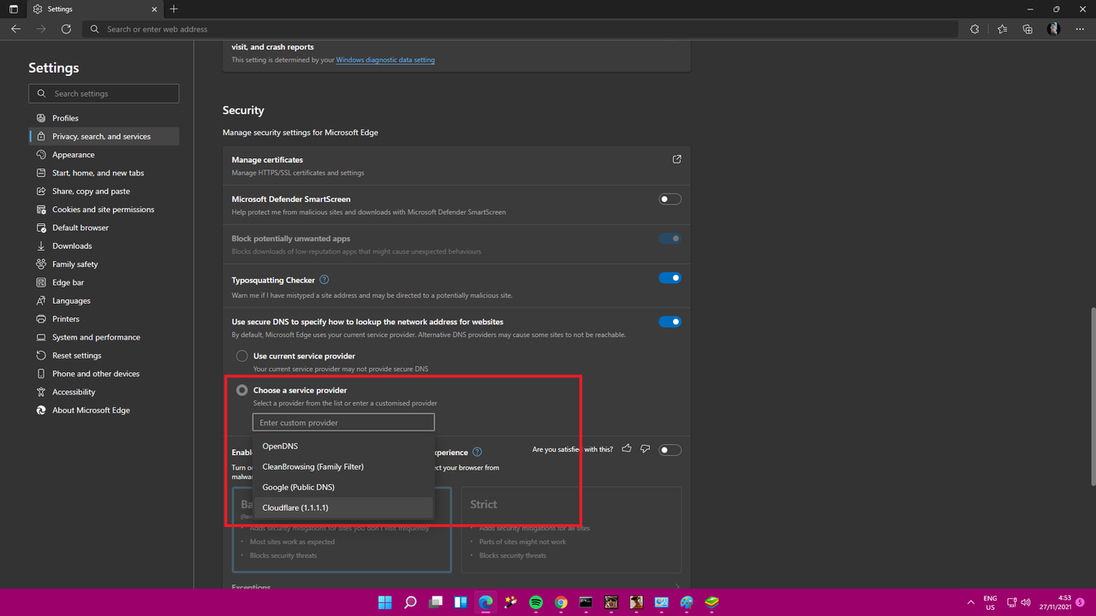This screenshot has width=1096, height=616.
Task: Open Default browser section
Action: 104,228
